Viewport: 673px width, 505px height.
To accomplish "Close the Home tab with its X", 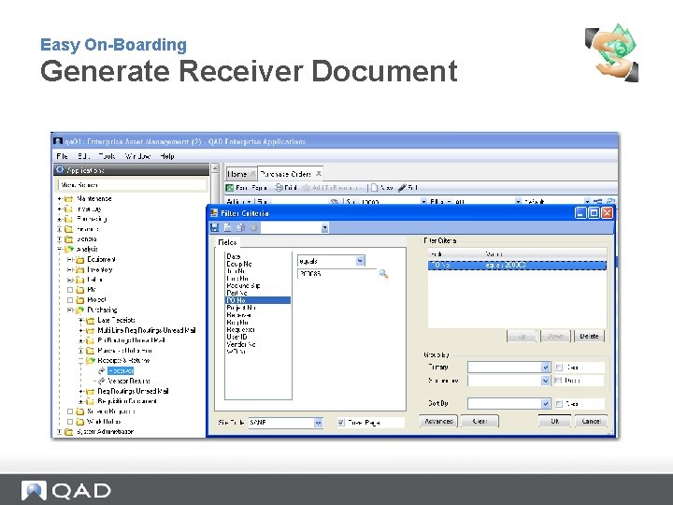I will 252,174.
